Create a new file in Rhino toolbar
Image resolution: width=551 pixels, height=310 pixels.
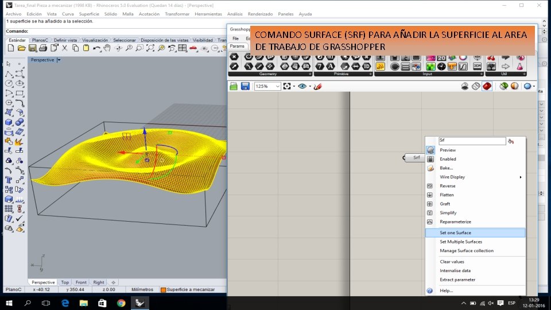click(11, 48)
